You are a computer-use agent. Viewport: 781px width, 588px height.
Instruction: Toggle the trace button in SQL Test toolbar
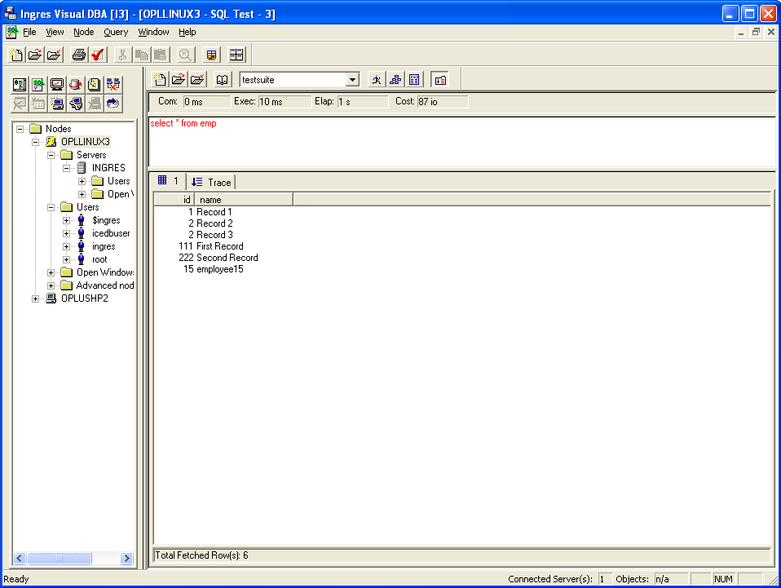tap(440, 80)
